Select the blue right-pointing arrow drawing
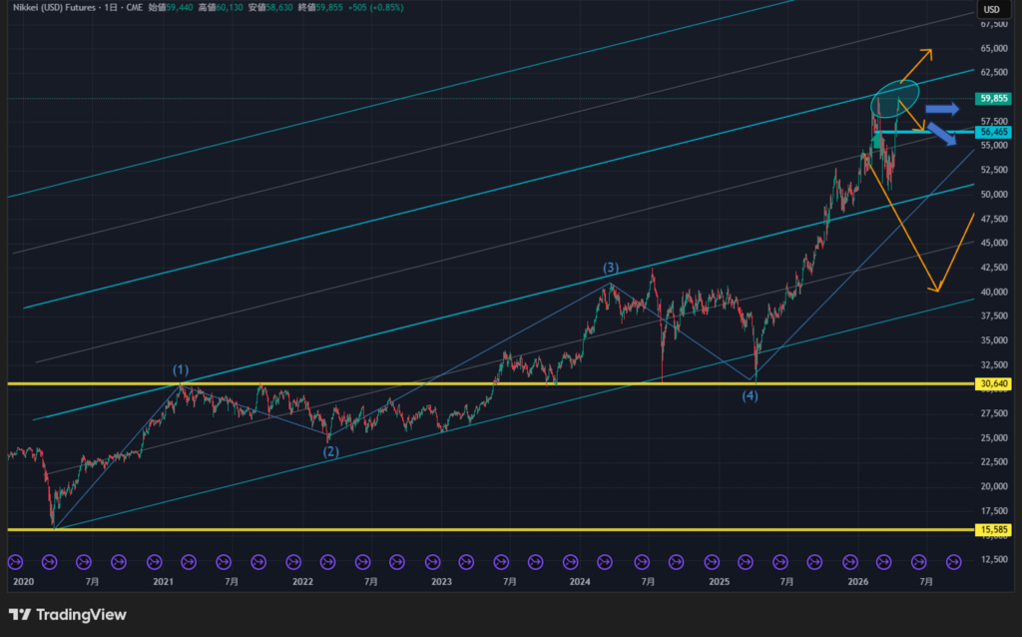The image size is (1022, 637). 941,108
